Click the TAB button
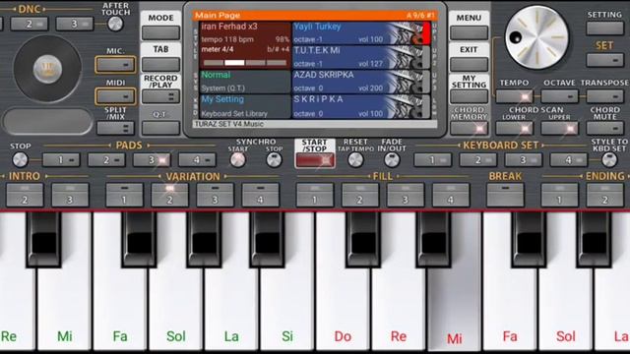Image resolution: width=630 pixels, height=354 pixels. [x=160, y=64]
